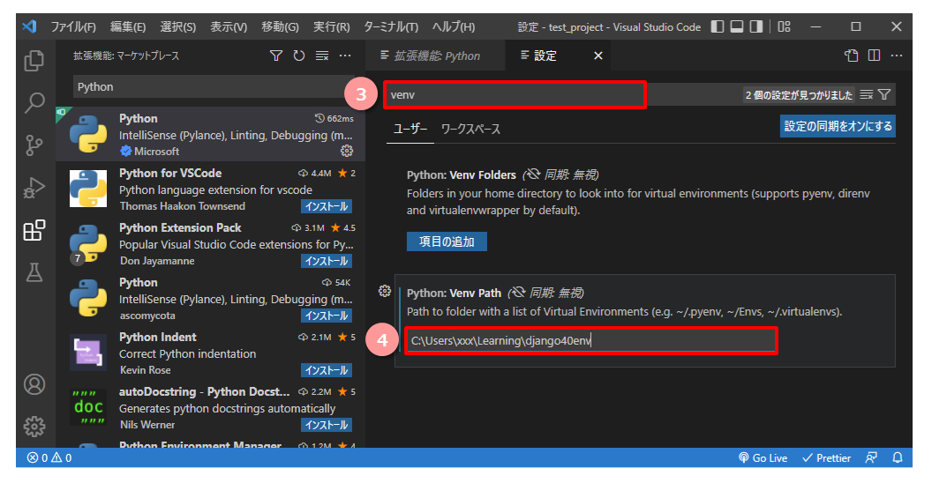Open the Search view in activity bar
Image resolution: width=932 pixels, height=483 pixels.
34,102
